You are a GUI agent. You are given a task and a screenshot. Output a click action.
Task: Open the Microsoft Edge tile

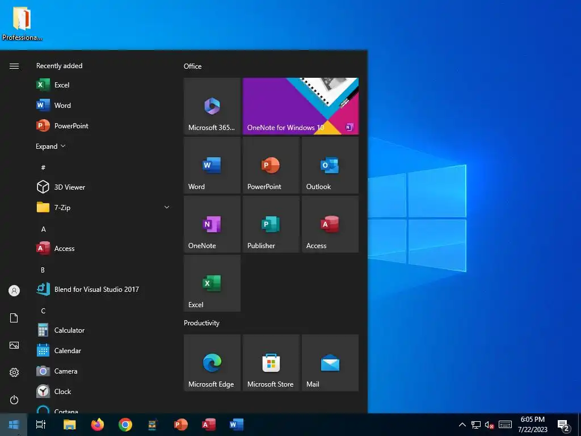point(212,363)
